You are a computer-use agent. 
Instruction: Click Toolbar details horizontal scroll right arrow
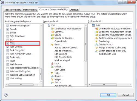(x=130, y=85)
